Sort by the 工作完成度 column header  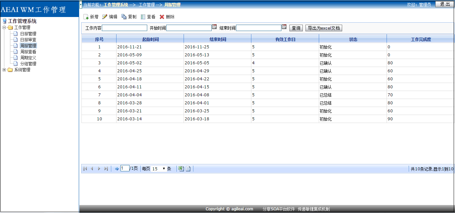tap(421, 39)
